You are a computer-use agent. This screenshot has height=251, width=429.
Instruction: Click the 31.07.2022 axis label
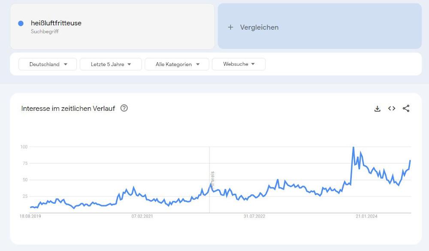254,216
